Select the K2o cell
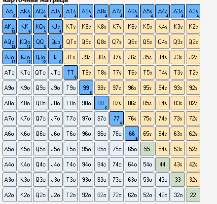This screenshot has width=217, height=204. pos(25,195)
